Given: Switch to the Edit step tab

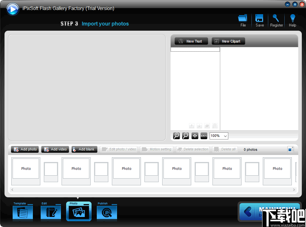Looking at the screenshot, I should point(51,211).
